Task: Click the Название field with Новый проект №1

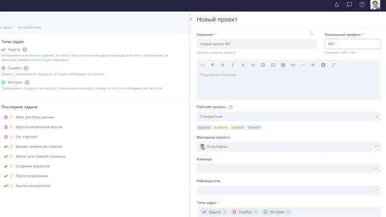Action: click(x=257, y=44)
